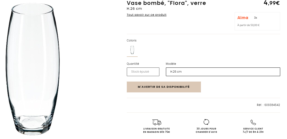287x139 pixels.
Task: Click the À partir de 50,00 € text
Action: pyautogui.click(x=248, y=25)
